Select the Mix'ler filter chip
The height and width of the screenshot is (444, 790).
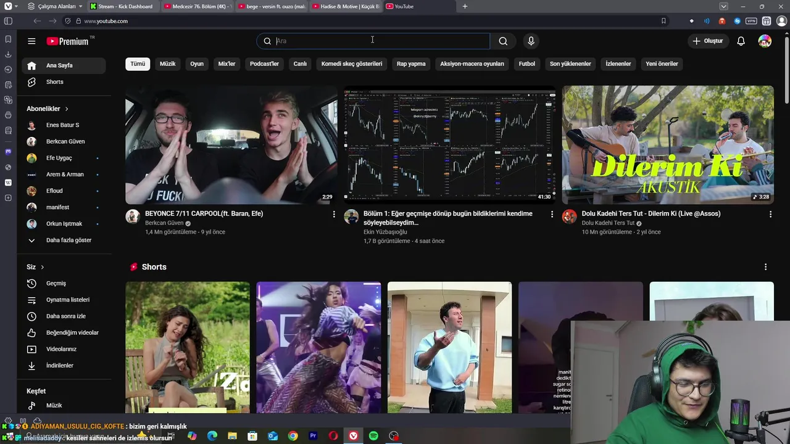tap(227, 64)
